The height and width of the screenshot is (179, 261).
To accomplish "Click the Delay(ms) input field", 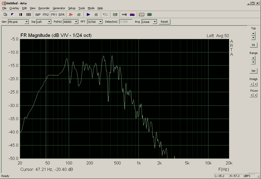I will click(126, 22).
